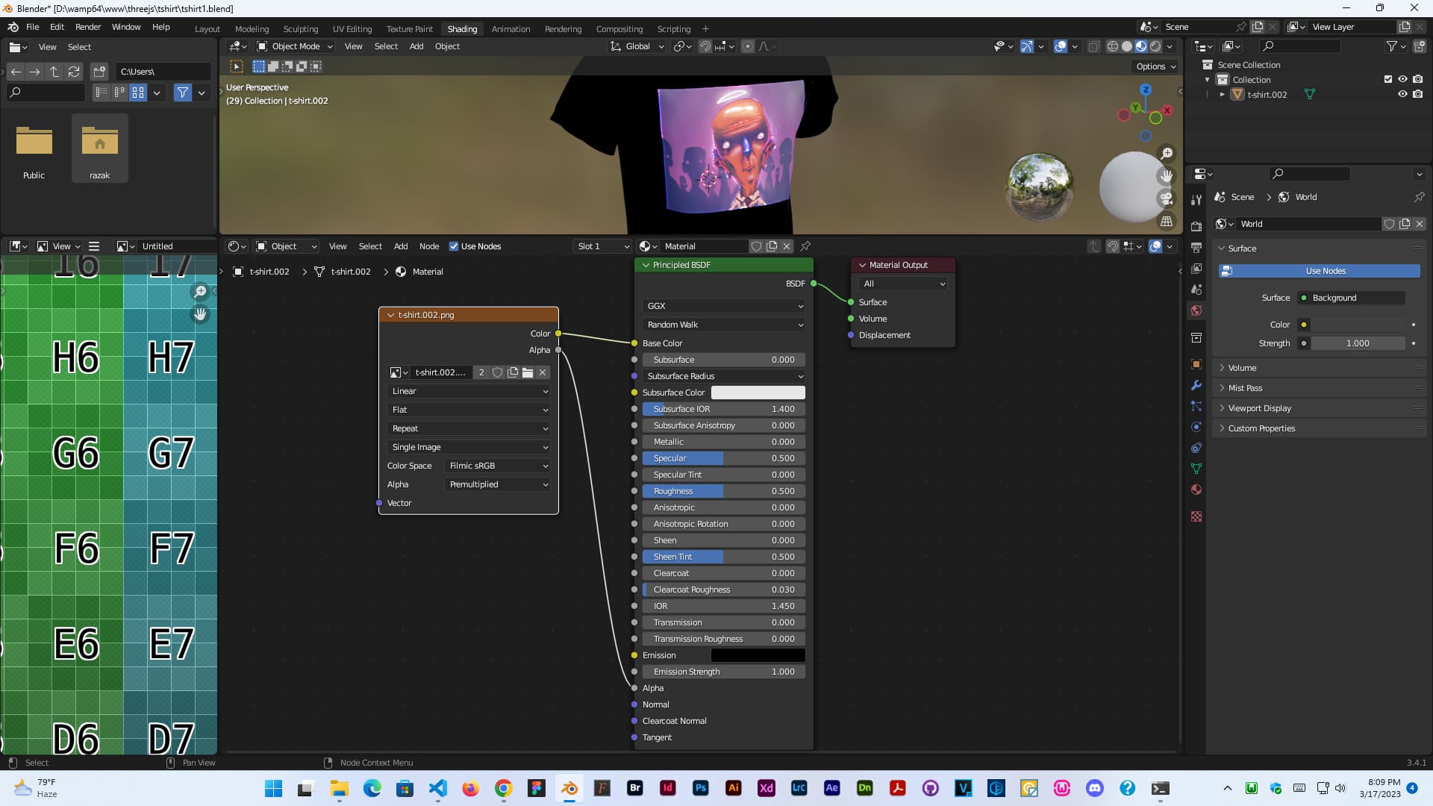Expand the Mist Pass panel
The width and height of the screenshot is (1433, 806).
tap(1245, 388)
